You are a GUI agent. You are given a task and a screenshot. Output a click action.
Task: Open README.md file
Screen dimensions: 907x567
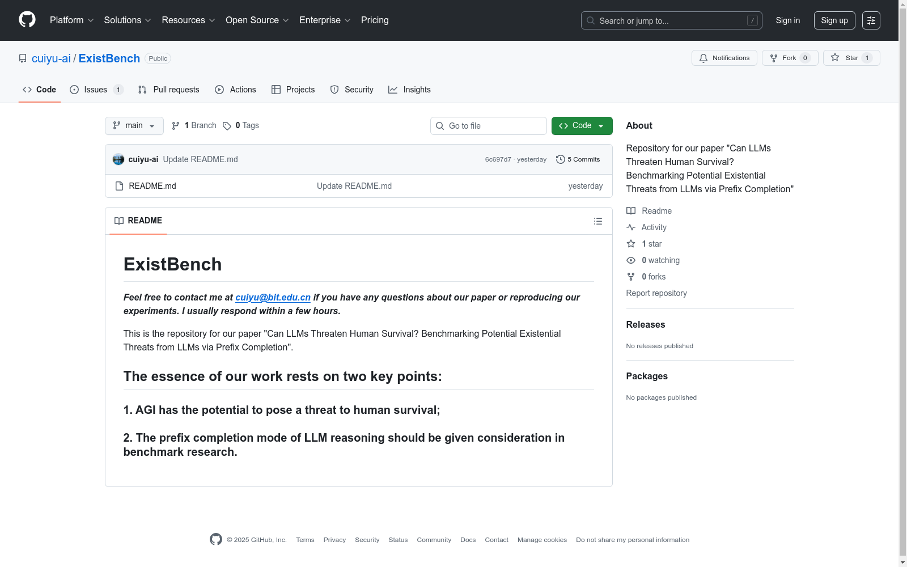pyautogui.click(x=152, y=186)
